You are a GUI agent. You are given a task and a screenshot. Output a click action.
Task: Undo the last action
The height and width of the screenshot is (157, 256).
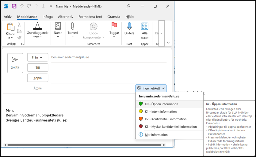click(x=21, y=6)
